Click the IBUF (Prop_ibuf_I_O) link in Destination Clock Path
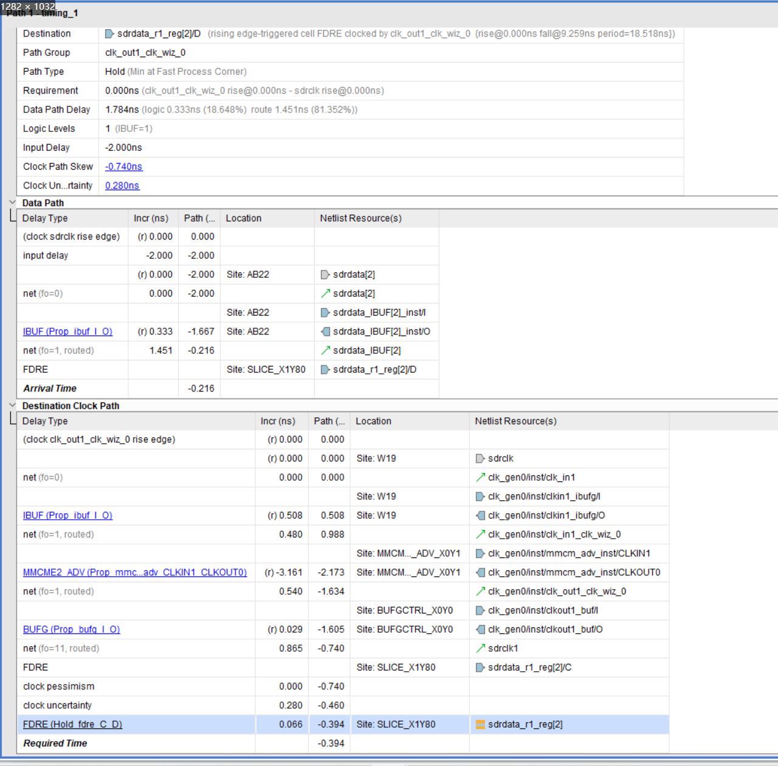This screenshot has height=766, width=778. click(x=67, y=516)
